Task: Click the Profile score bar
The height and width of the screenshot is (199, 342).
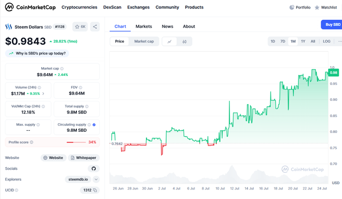Action: [x=76, y=142]
